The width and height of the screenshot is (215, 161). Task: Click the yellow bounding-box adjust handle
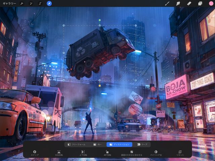click(x=100, y=86)
